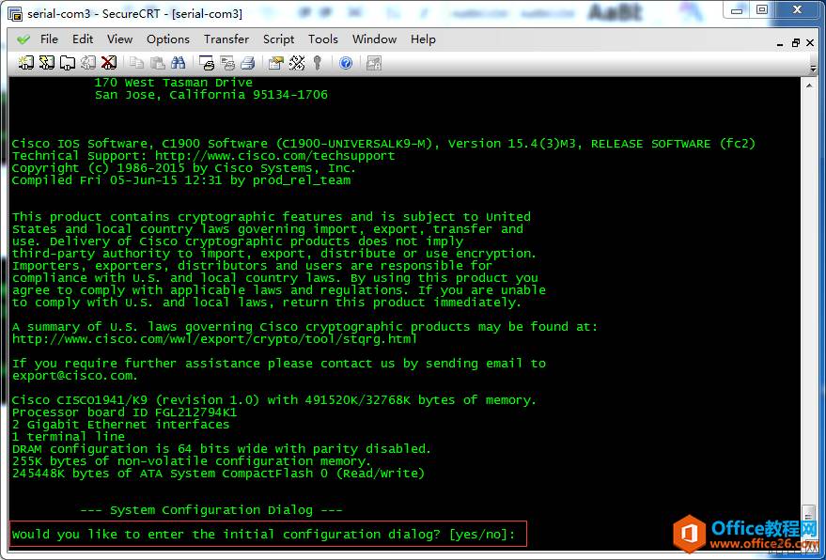The height and width of the screenshot is (560, 826).
Task: Click the initial configuration dialog [yes/no] prompt
Action: point(263,535)
